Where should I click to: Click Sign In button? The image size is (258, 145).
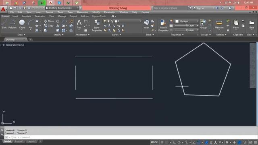(x=198, y=8)
